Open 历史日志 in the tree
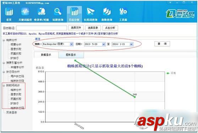This screenshot has height=133, width=198. click(11, 112)
